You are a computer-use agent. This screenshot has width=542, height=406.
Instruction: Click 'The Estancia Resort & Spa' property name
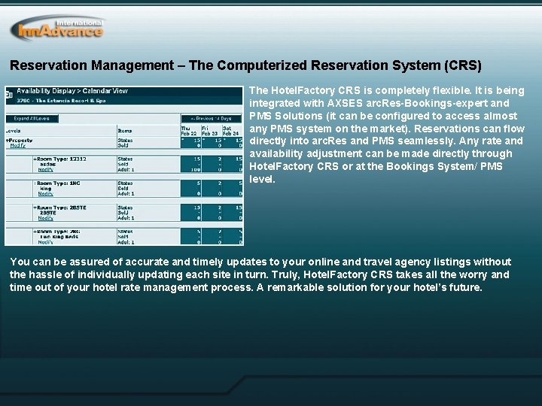(71, 101)
